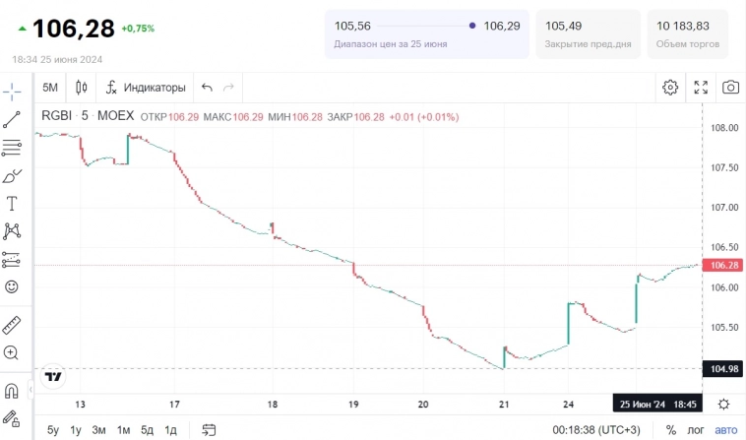The width and height of the screenshot is (746, 440).
Task: Toggle the logarithmic scale 'лог'
Action: point(696,430)
